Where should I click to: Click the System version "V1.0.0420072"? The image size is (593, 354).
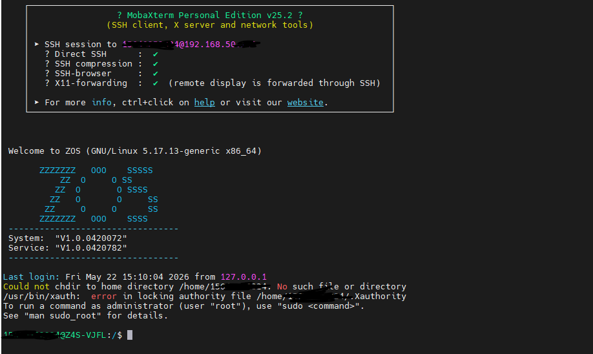91,238
